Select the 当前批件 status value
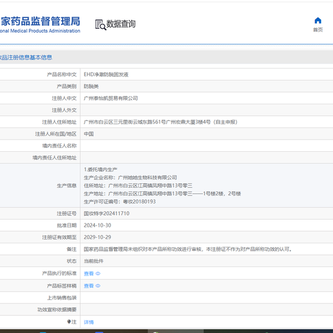The width and height of the screenshot is (333, 333). click(93, 261)
